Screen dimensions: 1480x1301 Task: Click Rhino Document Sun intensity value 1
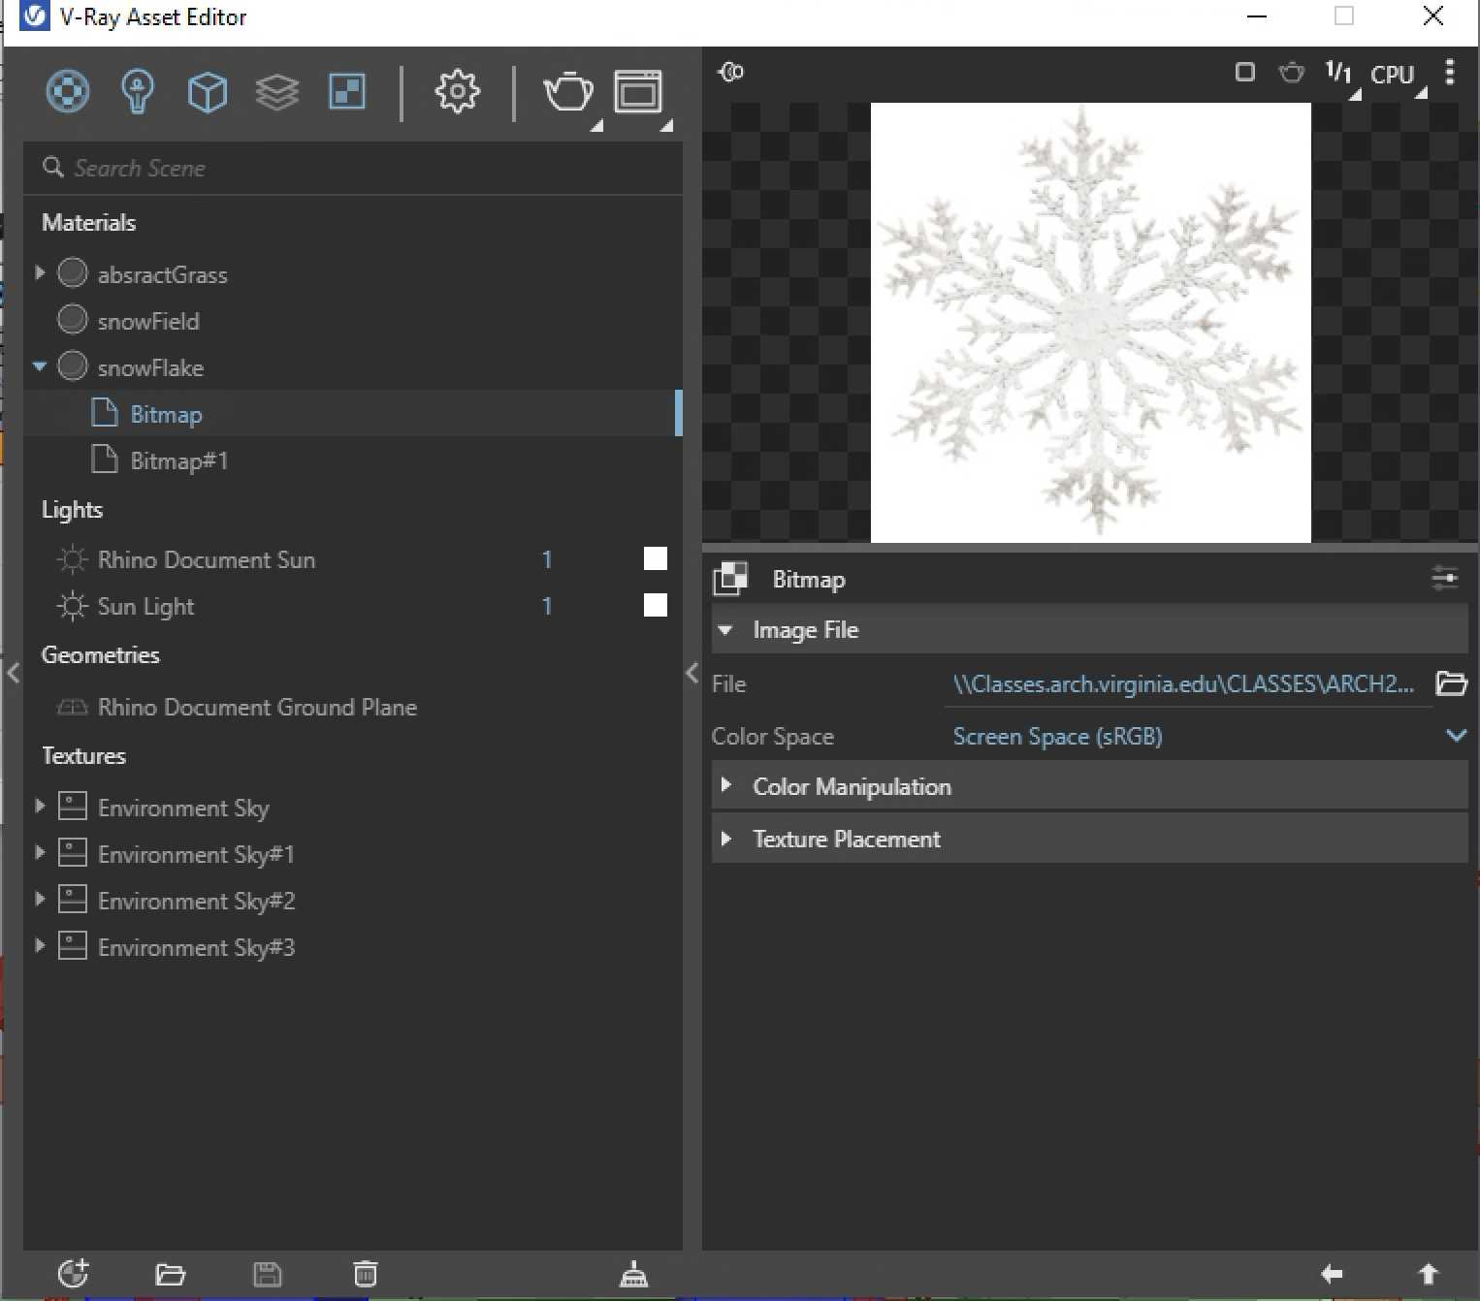coord(547,559)
